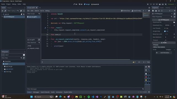Attach a script using the Scene panel script icon
The width and height of the screenshot is (177, 99).
tap(21, 11)
